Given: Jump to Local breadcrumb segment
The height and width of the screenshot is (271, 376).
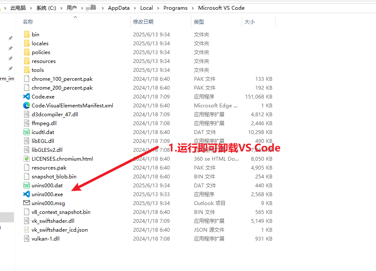Looking at the screenshot, I should tap(147, 8).
